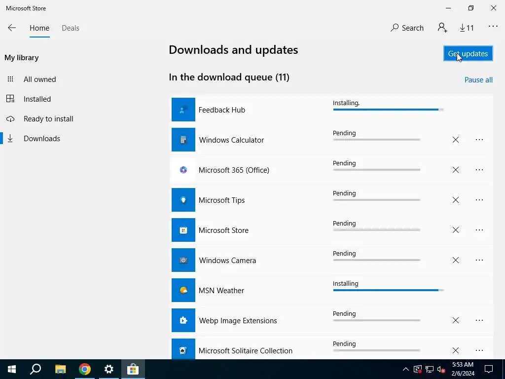Open more options for Windows Calculator
The height and width of the screenshot is (379, 505).
coord(479,140)
